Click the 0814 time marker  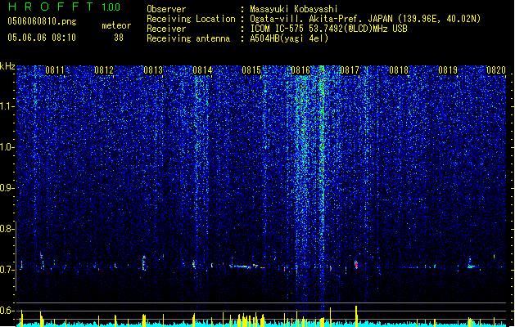(x=202, y=70)
